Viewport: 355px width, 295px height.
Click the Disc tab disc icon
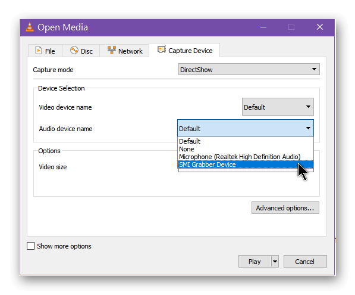click(74, 50)
